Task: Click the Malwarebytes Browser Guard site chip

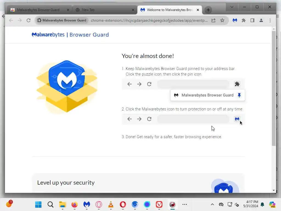Action: pos(62,20)
